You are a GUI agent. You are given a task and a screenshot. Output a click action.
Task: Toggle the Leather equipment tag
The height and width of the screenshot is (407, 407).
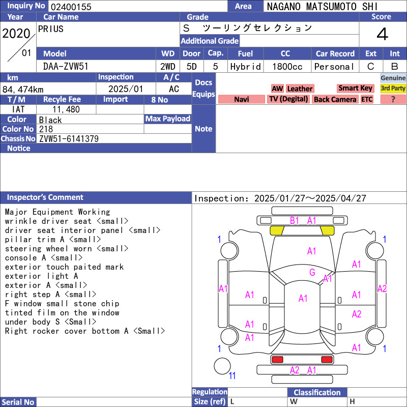[x=300, y=89]
